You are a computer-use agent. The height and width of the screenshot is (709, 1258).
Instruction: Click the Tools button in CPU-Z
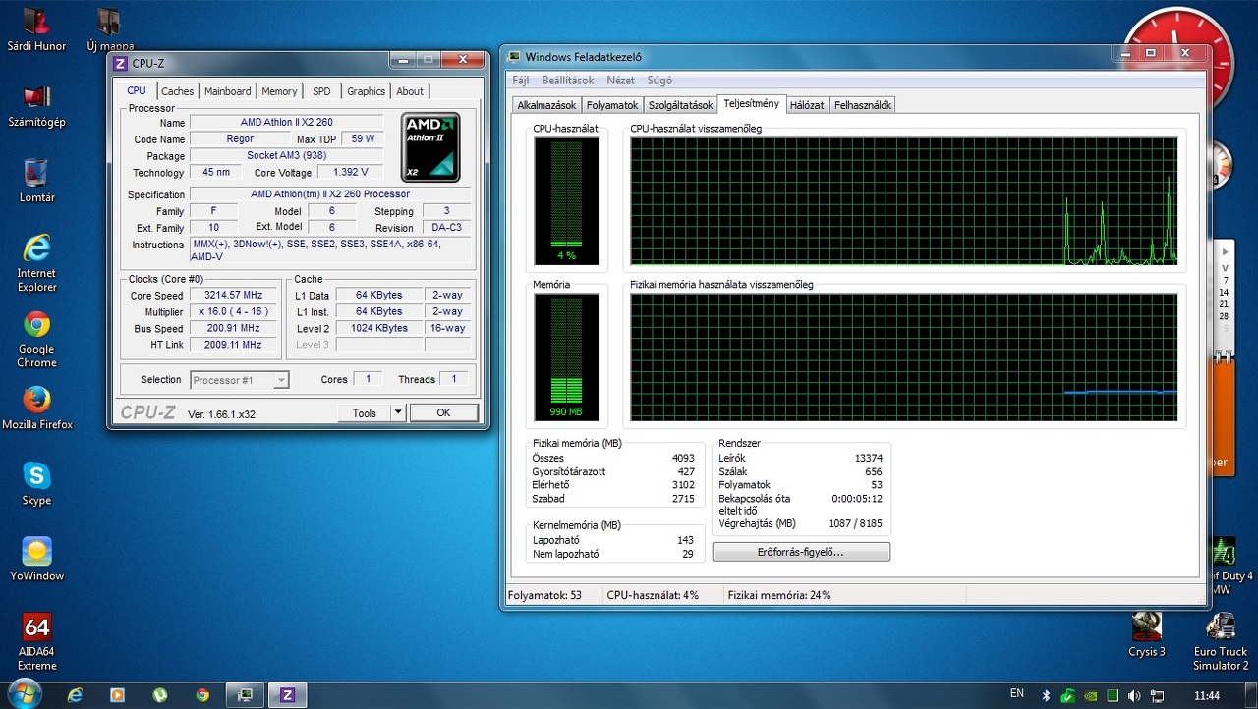tap(365, 413)
